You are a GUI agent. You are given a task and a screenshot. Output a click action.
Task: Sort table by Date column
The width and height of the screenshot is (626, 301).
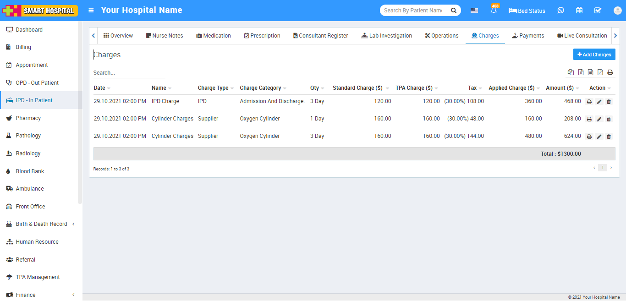pyautogui.click(x=100, y=88)
